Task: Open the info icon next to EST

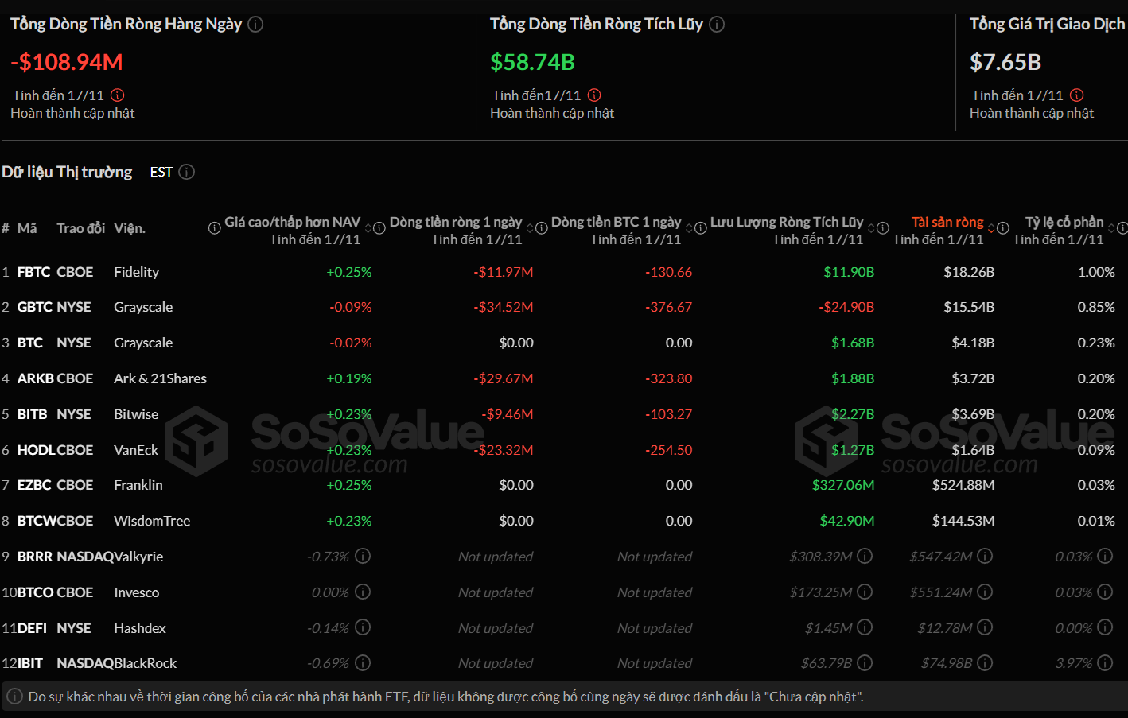Action: tap(187, 172)
